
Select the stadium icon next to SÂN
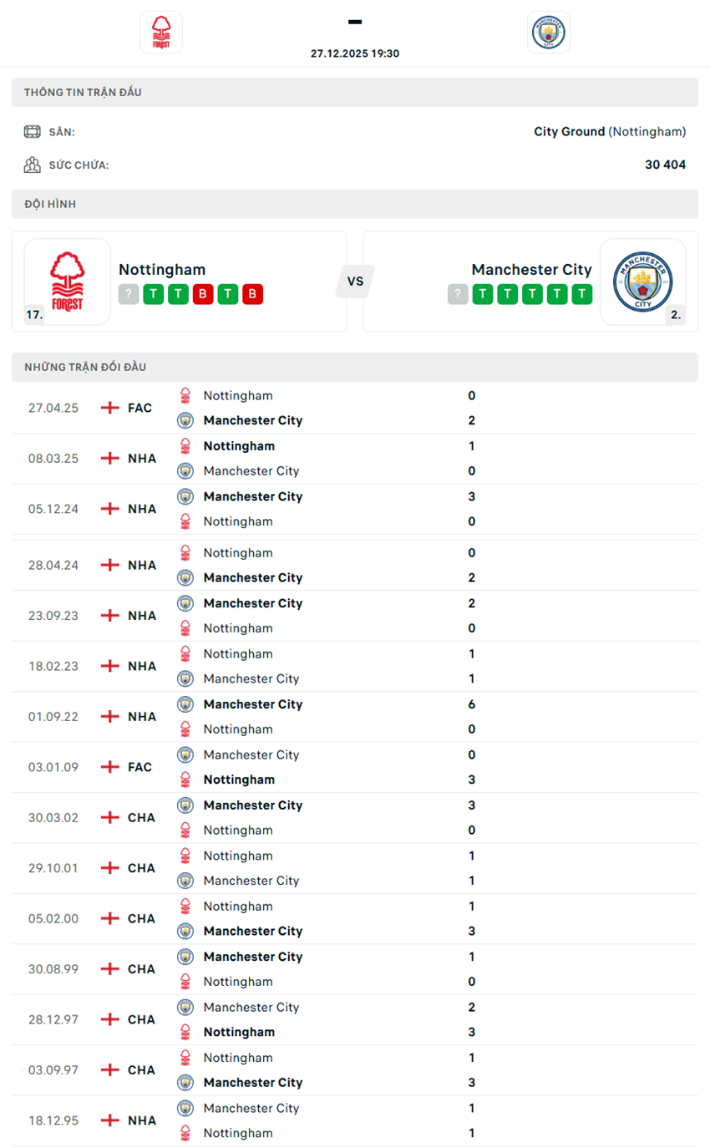coord(32,131)
